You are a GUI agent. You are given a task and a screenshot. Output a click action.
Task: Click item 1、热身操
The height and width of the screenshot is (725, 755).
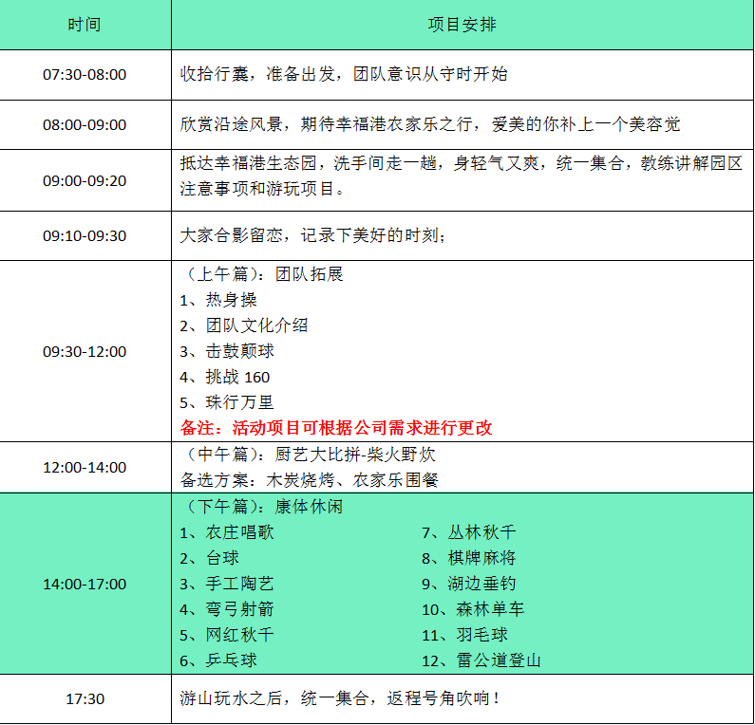coord(218,300)
